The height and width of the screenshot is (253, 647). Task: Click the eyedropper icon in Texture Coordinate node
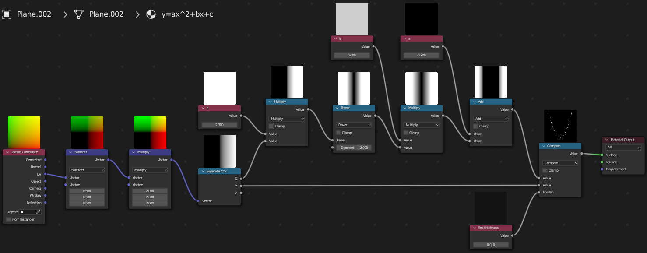pos(38,212)
